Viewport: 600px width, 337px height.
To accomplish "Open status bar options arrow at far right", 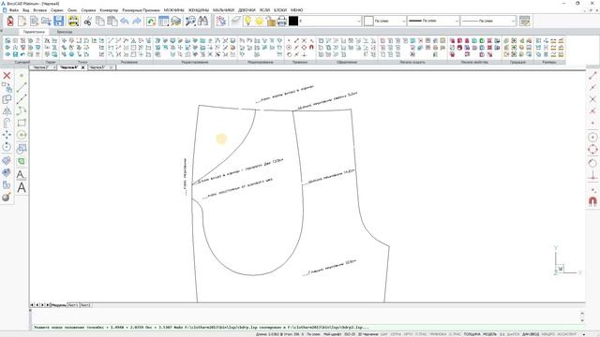I will pos(584,334).
